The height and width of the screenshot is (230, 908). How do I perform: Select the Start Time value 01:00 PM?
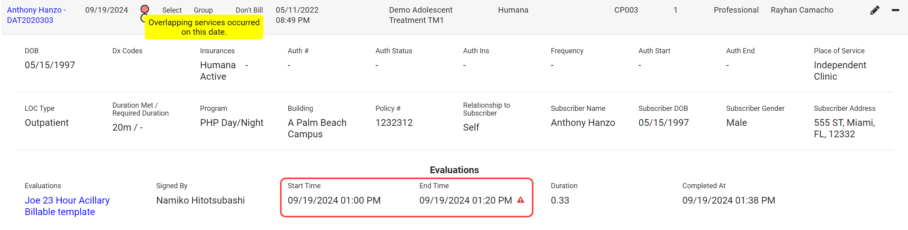pos(334,200)
